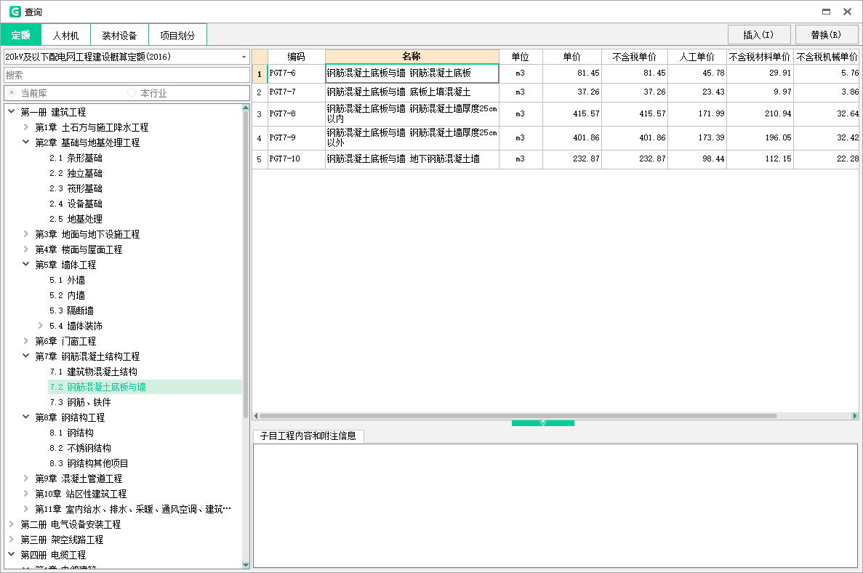This screenshot has height=573, width=863.
Task: Expand 第1章 土石方与施工降水工程
Action: [26, 127]
